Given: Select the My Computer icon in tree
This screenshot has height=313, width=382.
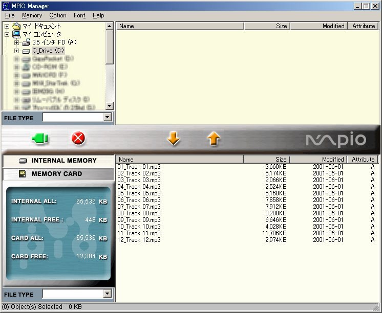Looking at the screenshot, I should coord(16,34).
